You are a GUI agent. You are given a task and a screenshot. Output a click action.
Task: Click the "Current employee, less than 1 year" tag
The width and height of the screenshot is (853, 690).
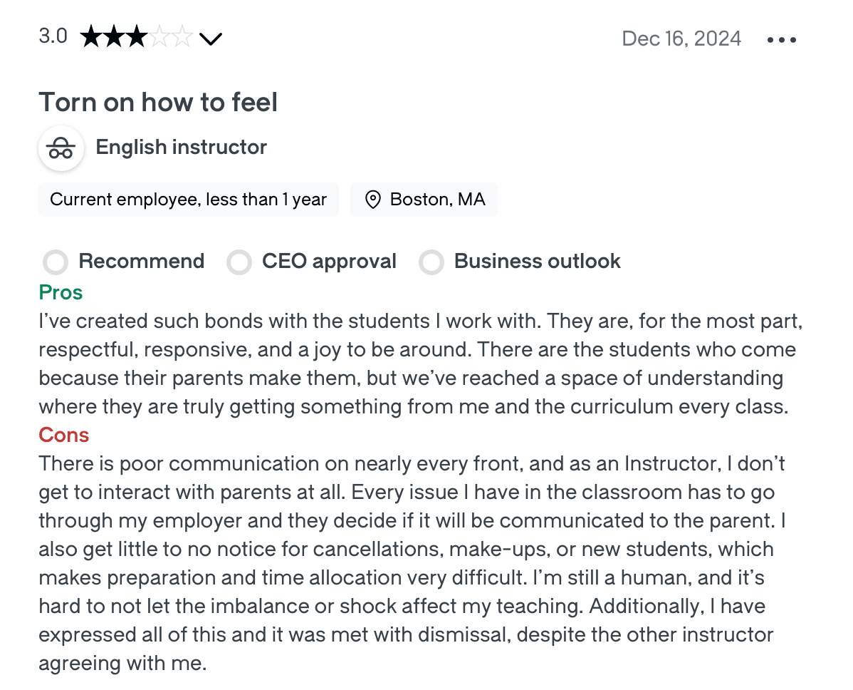[188, 200]
